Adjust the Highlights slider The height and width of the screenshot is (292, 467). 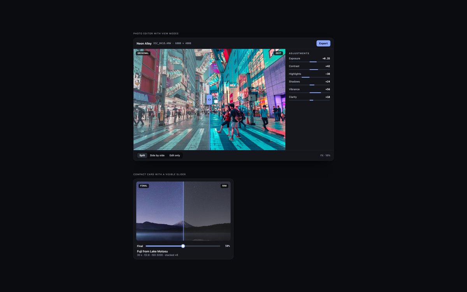point(309,77)
